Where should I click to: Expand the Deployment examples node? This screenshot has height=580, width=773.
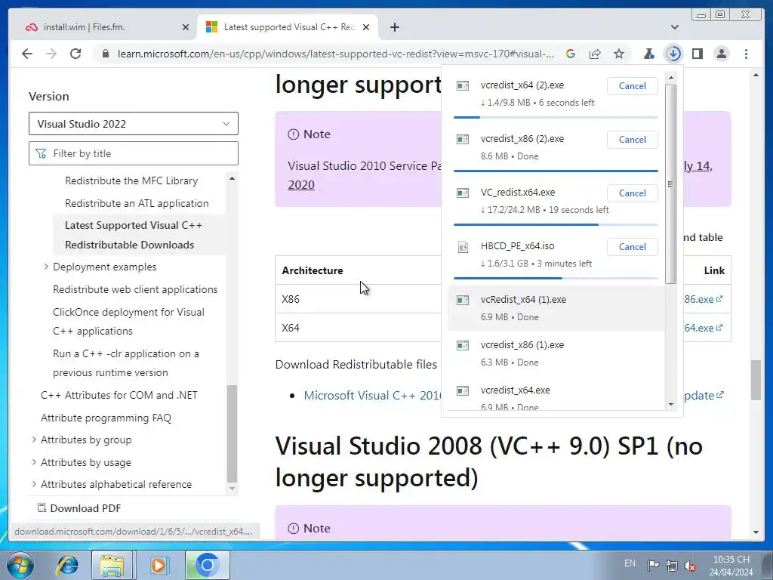coord(46,267)
